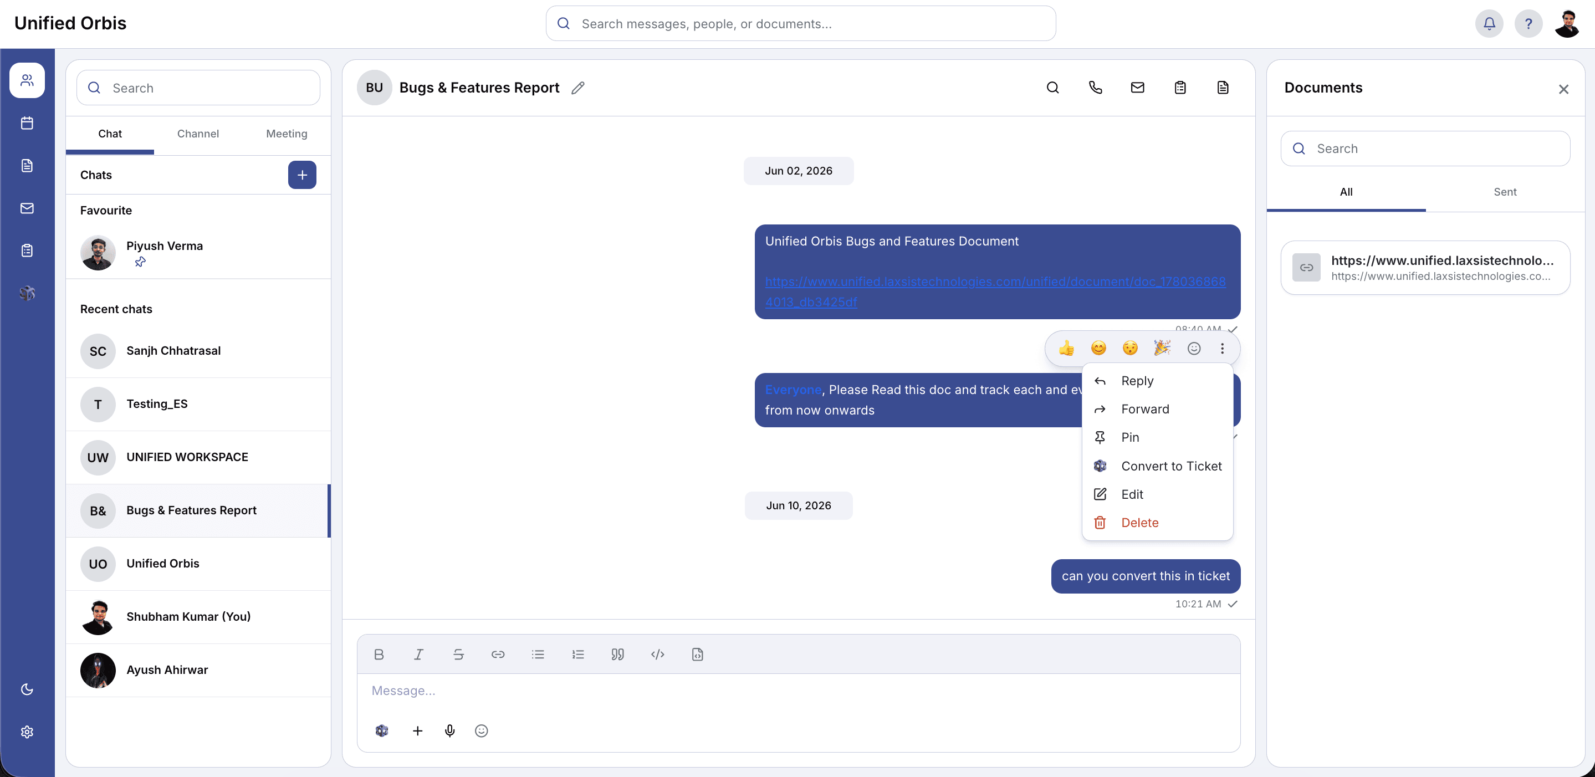React with the surprised face emoji

pos(1130,349)
